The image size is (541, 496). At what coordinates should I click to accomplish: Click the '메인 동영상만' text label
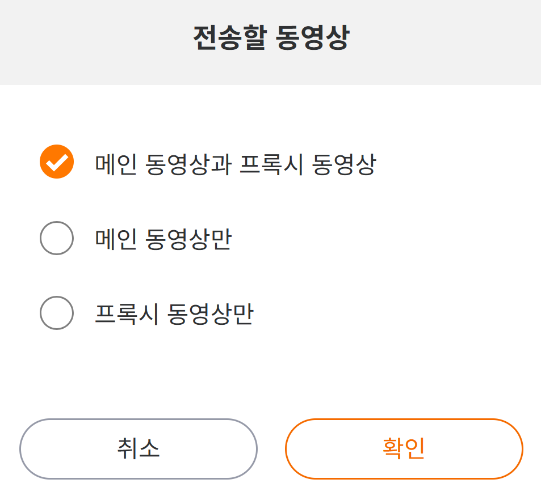(x=163, y=239)
